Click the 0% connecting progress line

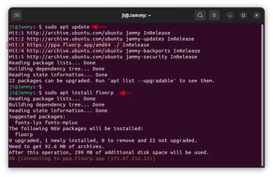click(x=82, y=159)
